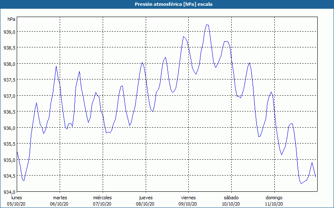This screenshot has height=208, width=334.
Task: Click the date 10/10/20
Action: click(x=231, y=204)
